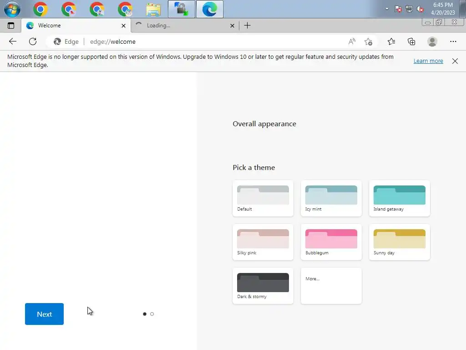Dismiss the unsupported Windows notification bar
The width and height of the screenshot is (466, 350).
(455, 61)
